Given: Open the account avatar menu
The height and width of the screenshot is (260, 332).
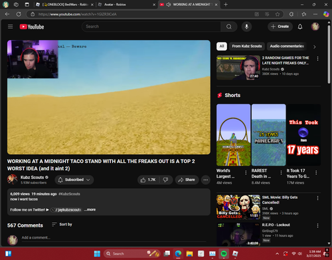Looking at the screenshot, I should point(315,27).
